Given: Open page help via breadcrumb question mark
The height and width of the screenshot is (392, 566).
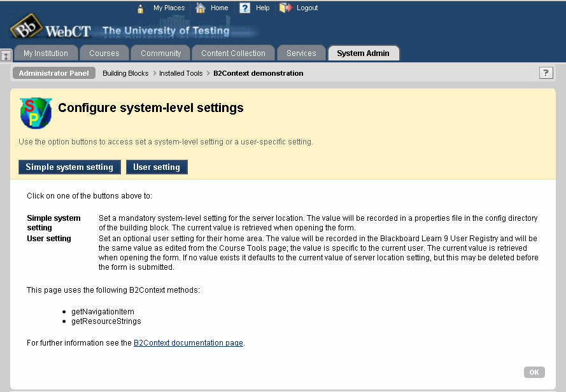Looking at the screenshot, I should coord(546,73).
